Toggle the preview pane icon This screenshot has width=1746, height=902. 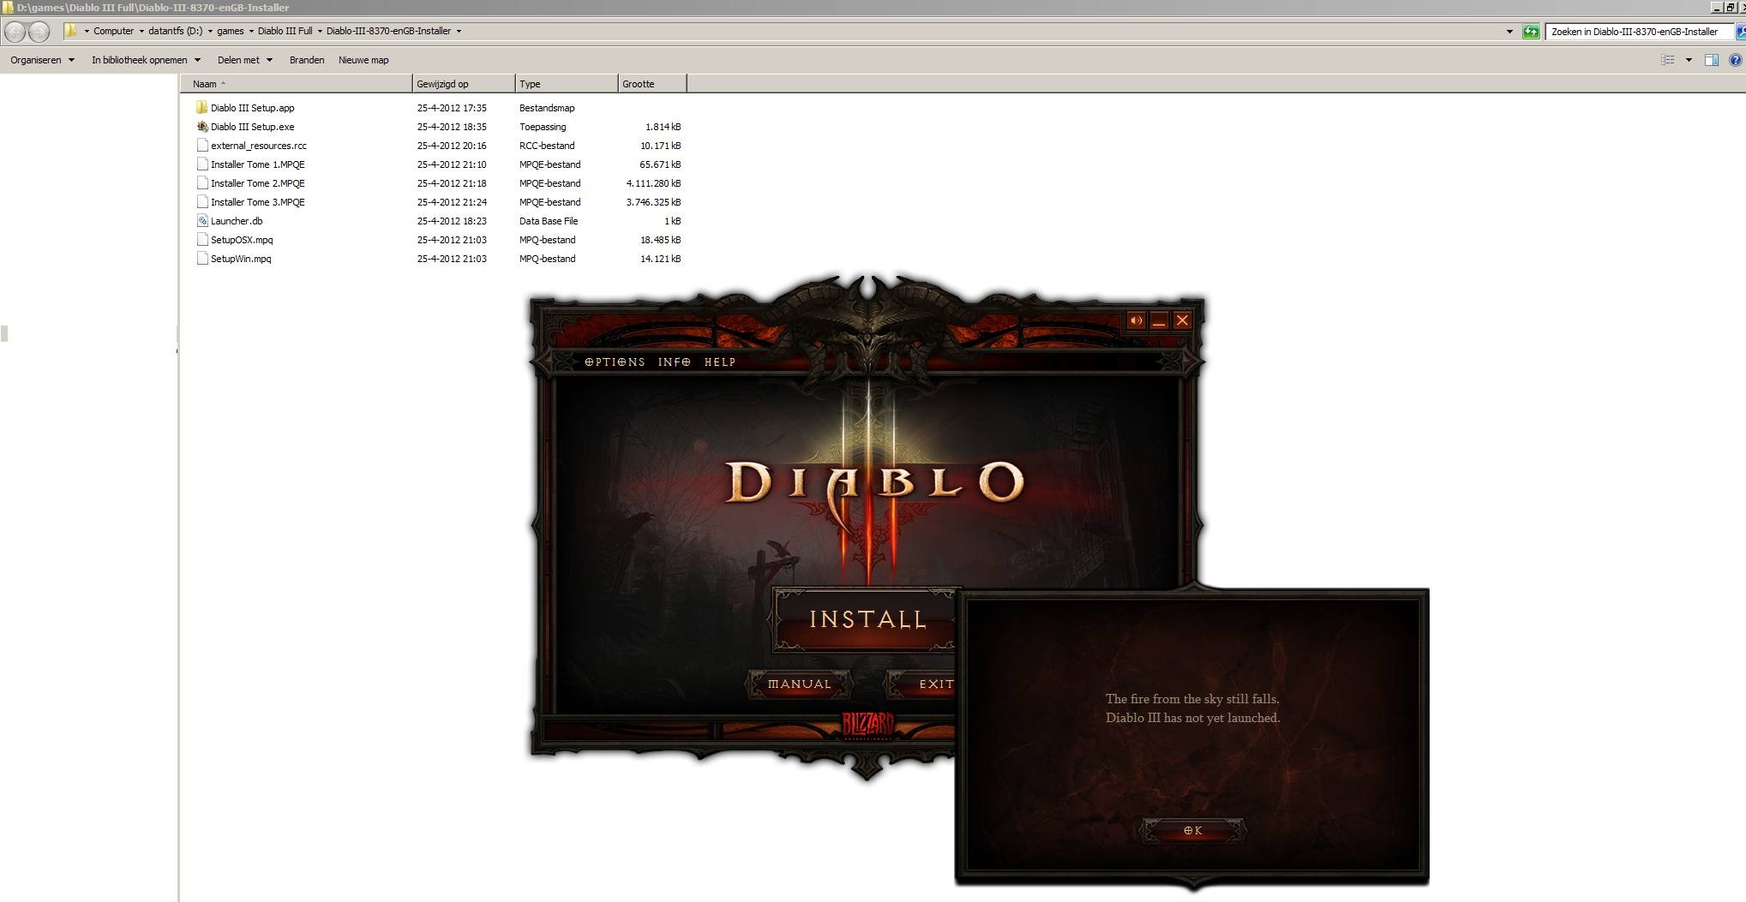[x=1712, y=60]
